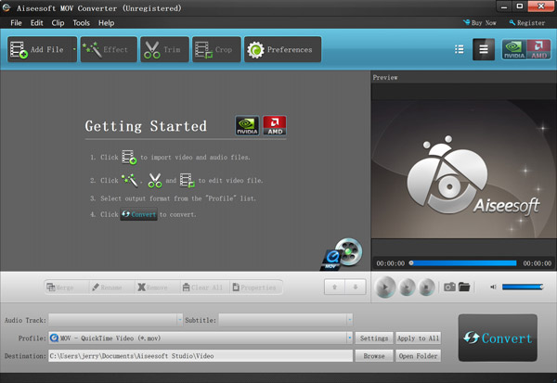Toggle NVIDIA AMD GPU acceleration button
This screenshot has width=557, height=383.
(525, 50)
